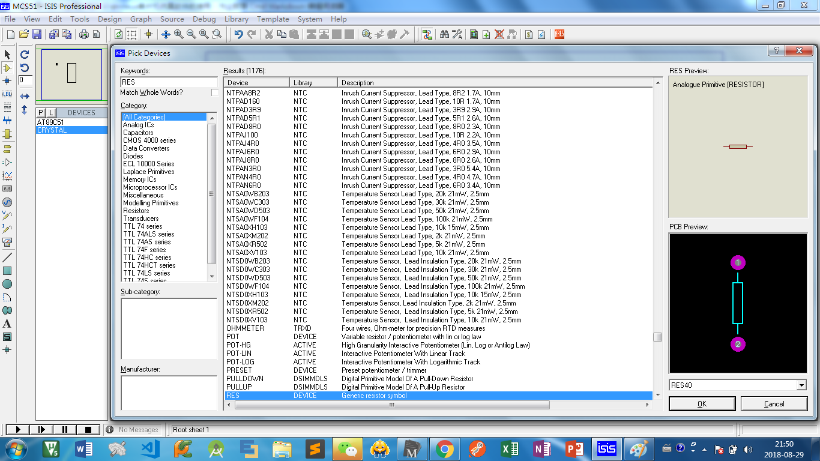Open the Template menu
The height and width of the screenshot is (461, 820).
point(273,19)
